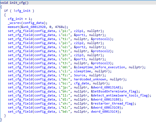
Task: Click the L"o1:" string literal
Action: (x=65, y=35)
